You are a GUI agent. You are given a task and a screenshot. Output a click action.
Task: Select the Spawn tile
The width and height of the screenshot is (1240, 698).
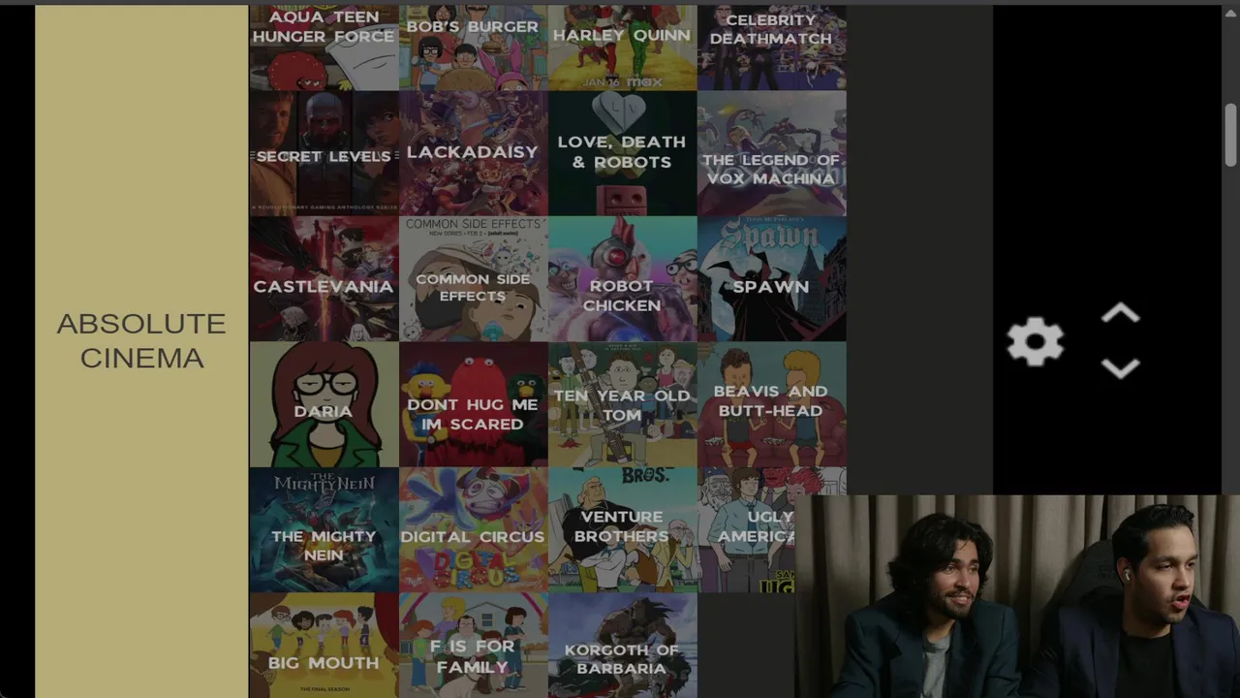tap(771, 279)
